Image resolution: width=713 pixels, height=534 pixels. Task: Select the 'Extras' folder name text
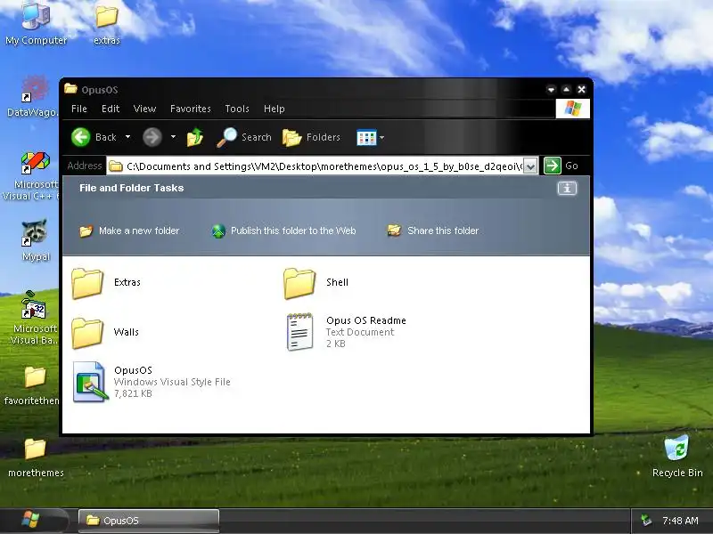point(127,282)
